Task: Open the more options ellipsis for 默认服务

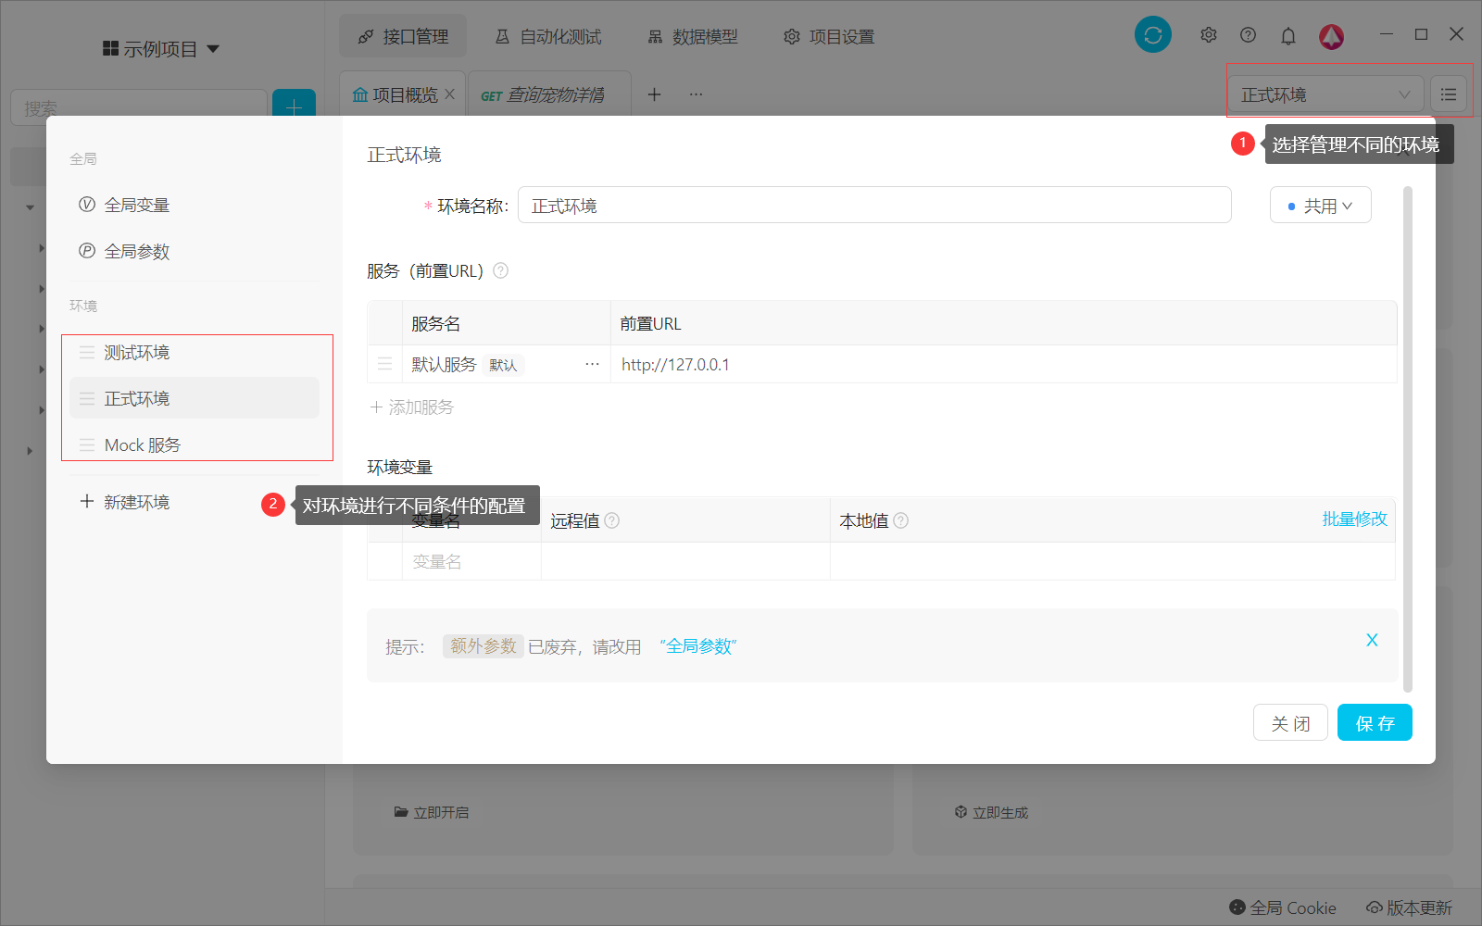Action: click(593, 364)
